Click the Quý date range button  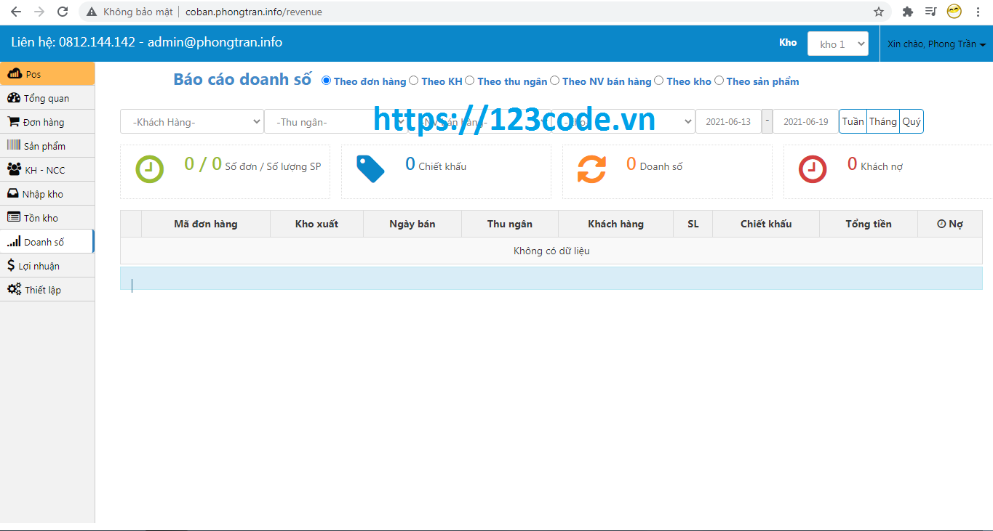click(x=912, y=121)
